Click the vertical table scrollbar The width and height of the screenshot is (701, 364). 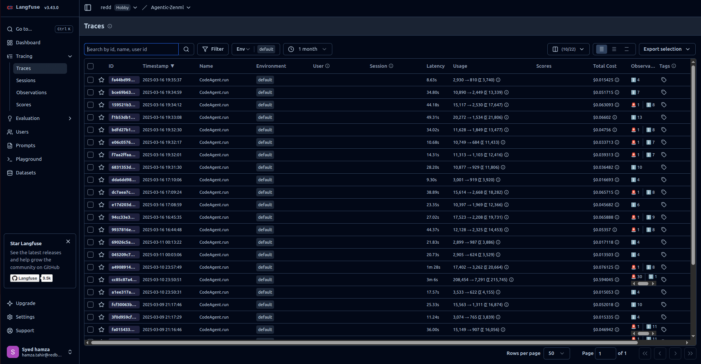pos(693,165)
